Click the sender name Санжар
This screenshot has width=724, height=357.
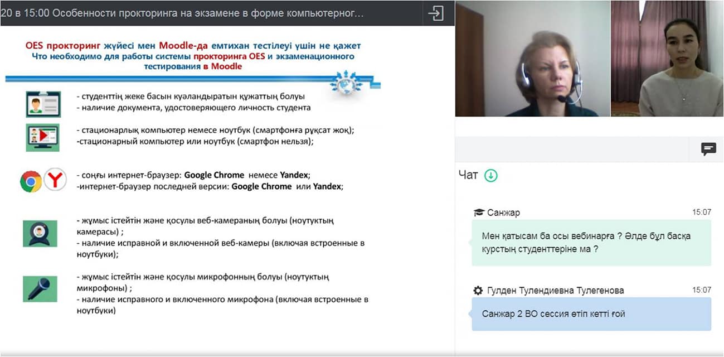tap(503, 213)
